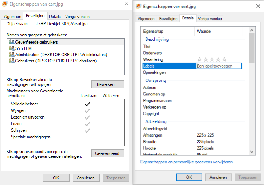Click the right dialog title bar icon
The width and height of the screenshot is (264, 185).
click(139, 6)
